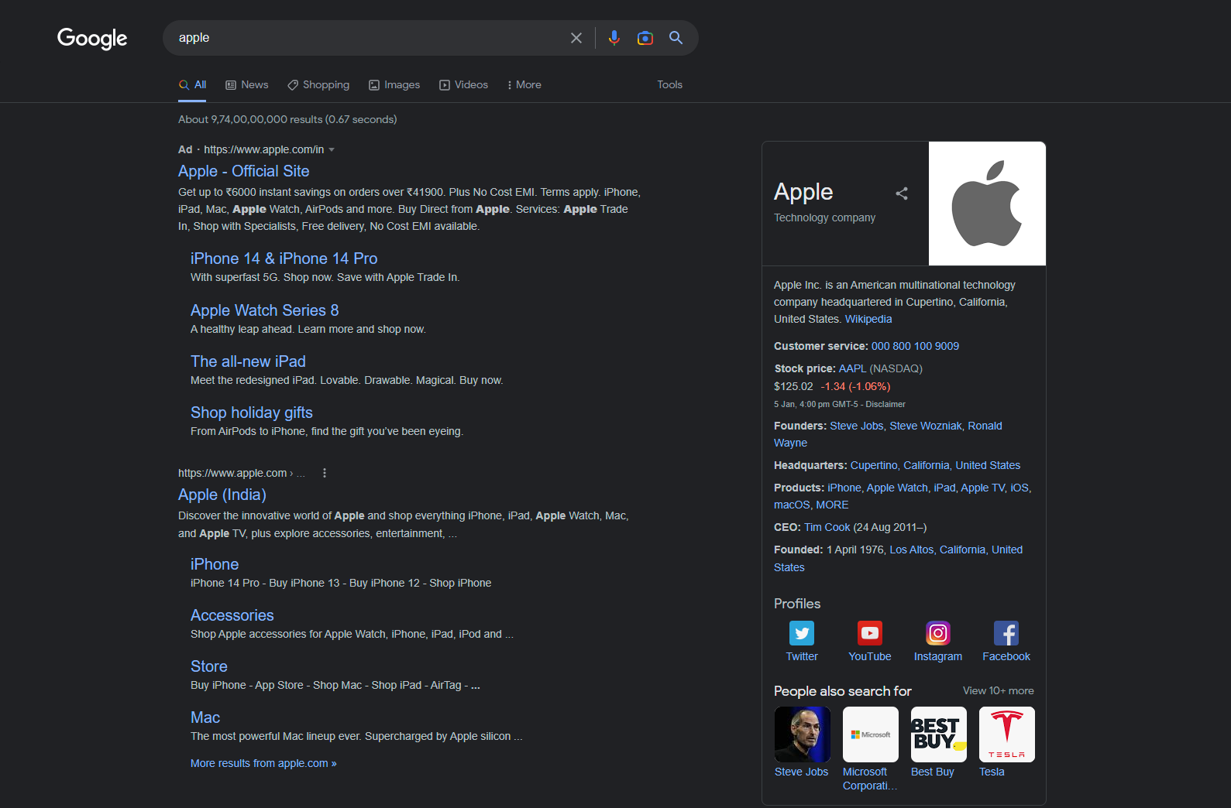Open the Apple TV products link

pyautogui.click(x=983, y=488)
